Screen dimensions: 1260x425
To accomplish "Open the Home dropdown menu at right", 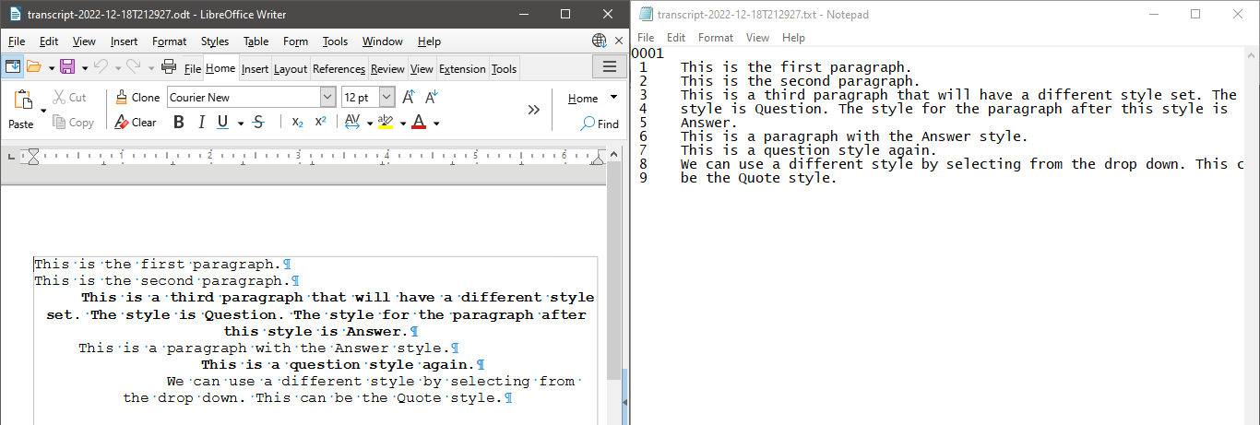I will (x=592, y=98).
